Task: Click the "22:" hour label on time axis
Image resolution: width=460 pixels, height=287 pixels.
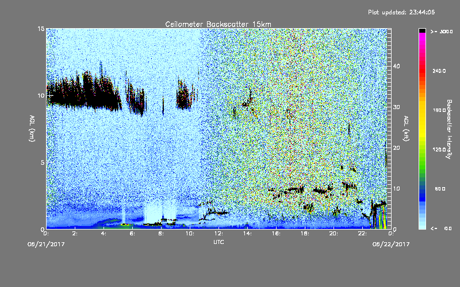Action: (x=363, y=234)
